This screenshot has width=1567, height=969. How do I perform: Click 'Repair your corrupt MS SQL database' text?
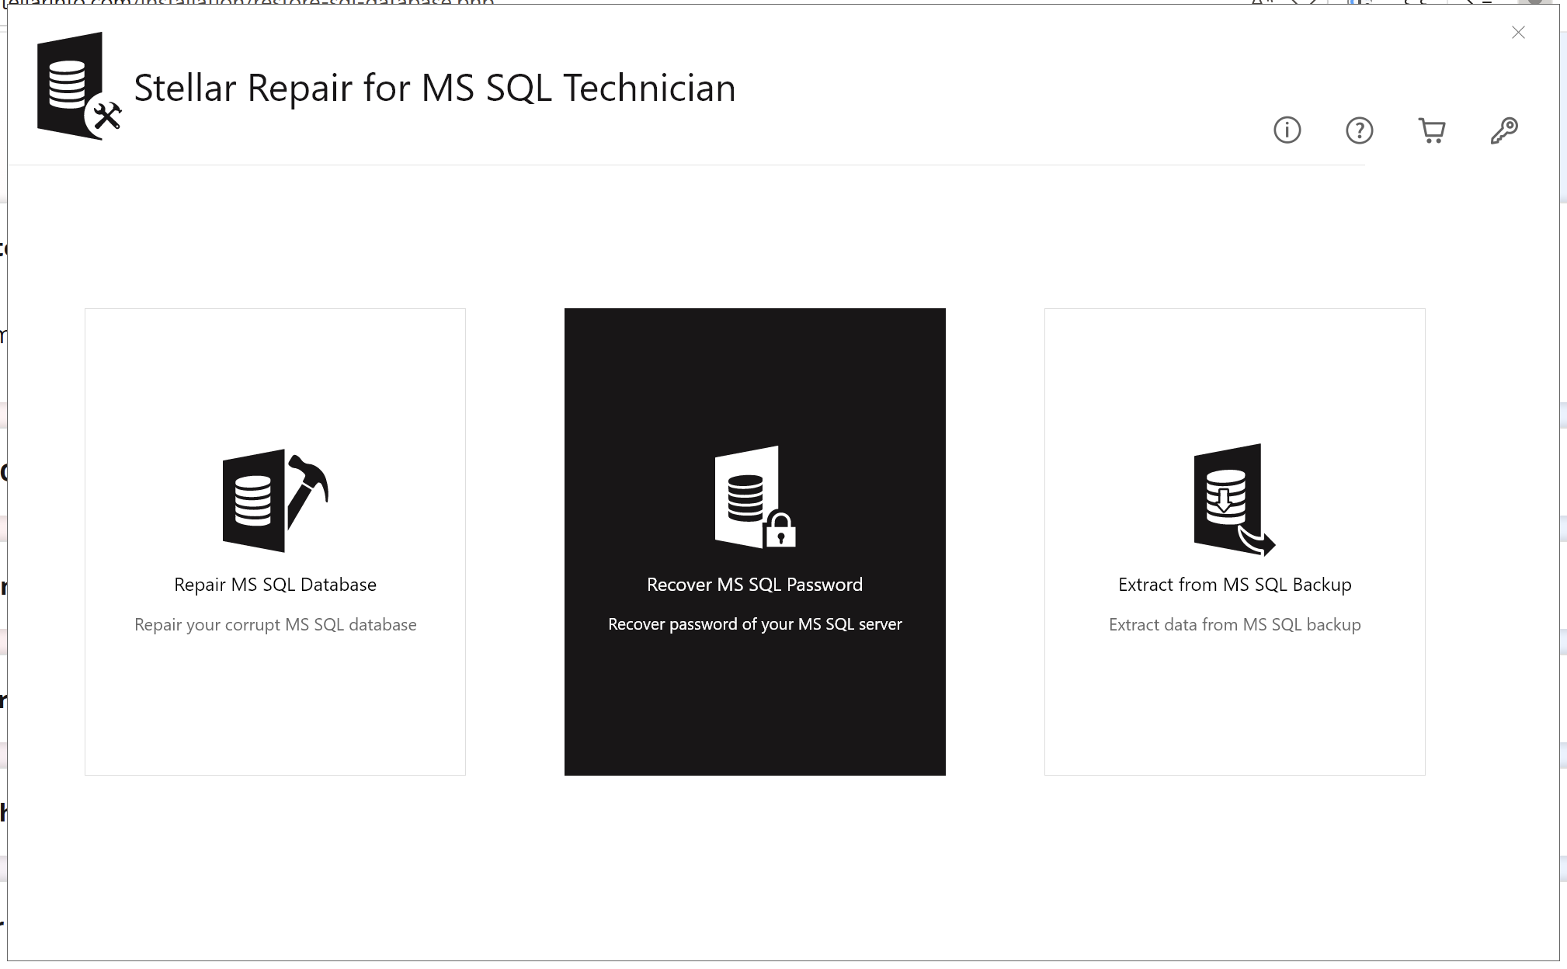pyautogui.click(x=275, y=625)
